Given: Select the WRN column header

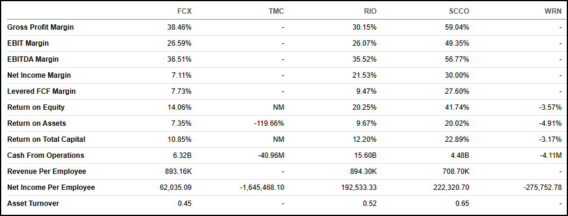Looking at the screenshot, I should (554, 11).
